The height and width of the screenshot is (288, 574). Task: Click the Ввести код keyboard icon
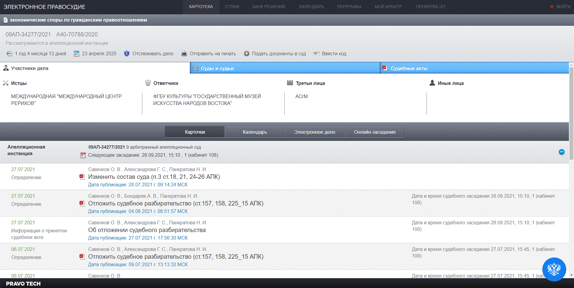point(317,54)
